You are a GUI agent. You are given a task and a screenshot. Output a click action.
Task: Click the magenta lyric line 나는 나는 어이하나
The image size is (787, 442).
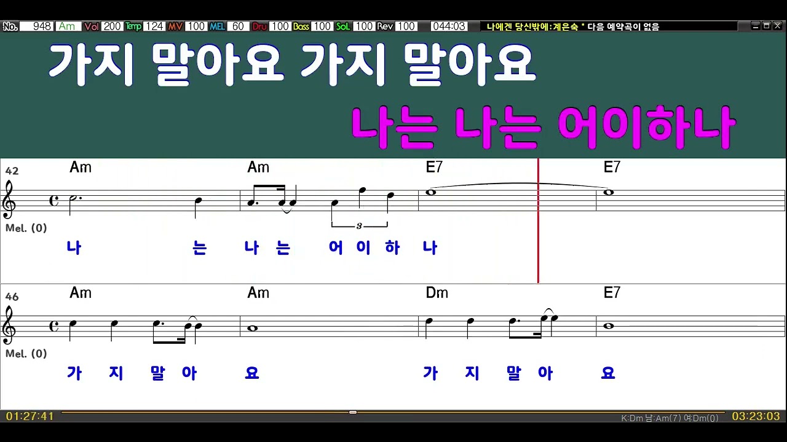[x=543, y=127]
